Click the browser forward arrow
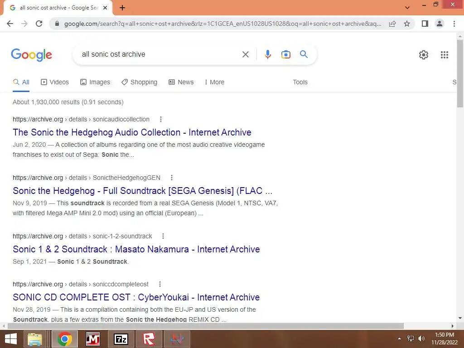 [24, 24]
